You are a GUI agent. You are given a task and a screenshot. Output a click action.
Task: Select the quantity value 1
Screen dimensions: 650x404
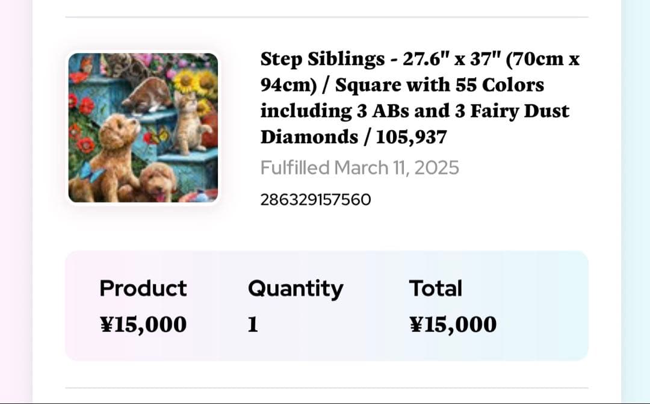click(x=253, y=325)
